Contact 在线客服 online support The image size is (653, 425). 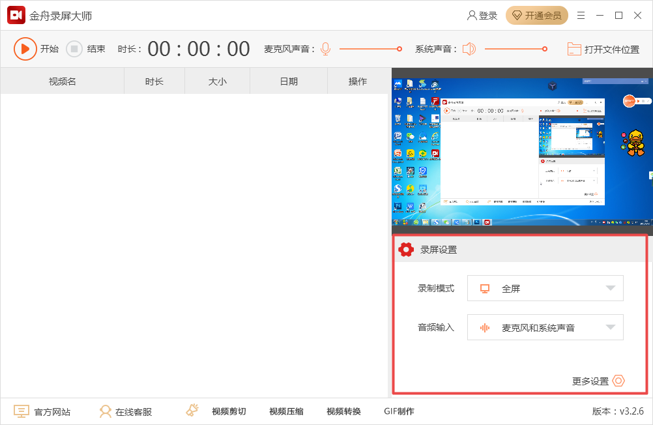click(134, 411)
